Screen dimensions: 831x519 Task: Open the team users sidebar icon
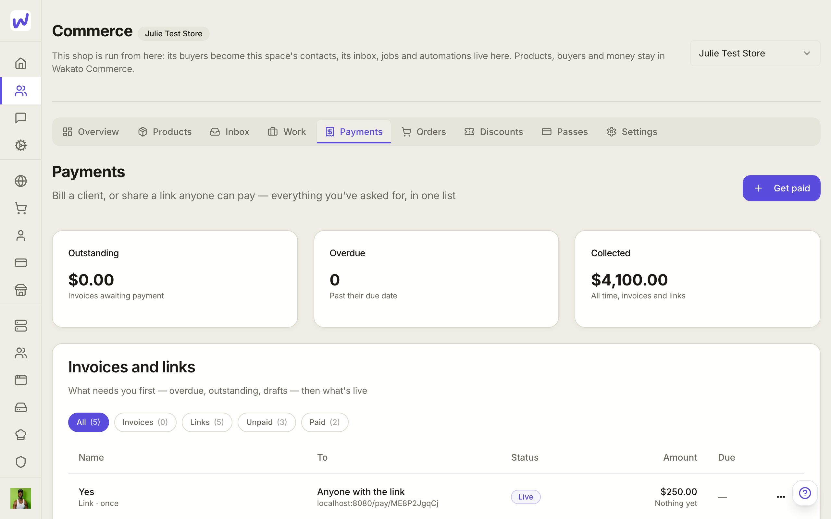coord(20,353)
